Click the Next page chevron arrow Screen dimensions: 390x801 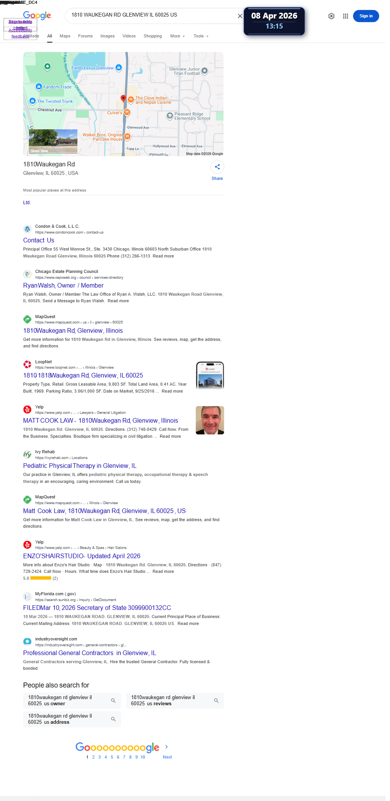click(166, 747)
